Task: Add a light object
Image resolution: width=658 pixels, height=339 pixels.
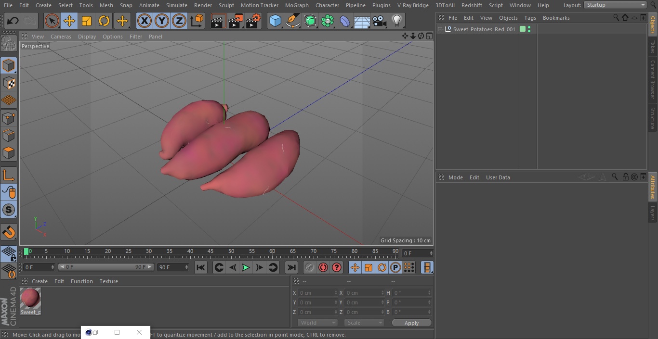Action: pos(397,21)
